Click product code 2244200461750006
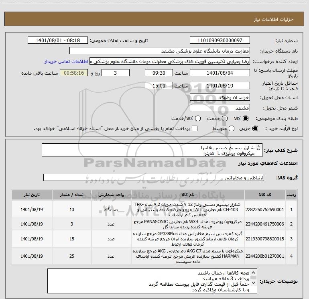The height and width of the screenshot is (299, 309). tap(265, 224)
